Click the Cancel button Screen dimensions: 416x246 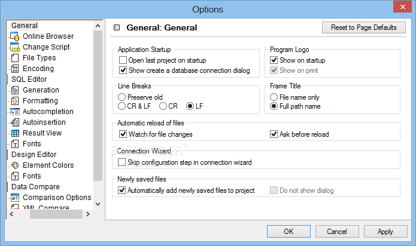[337, 232]
